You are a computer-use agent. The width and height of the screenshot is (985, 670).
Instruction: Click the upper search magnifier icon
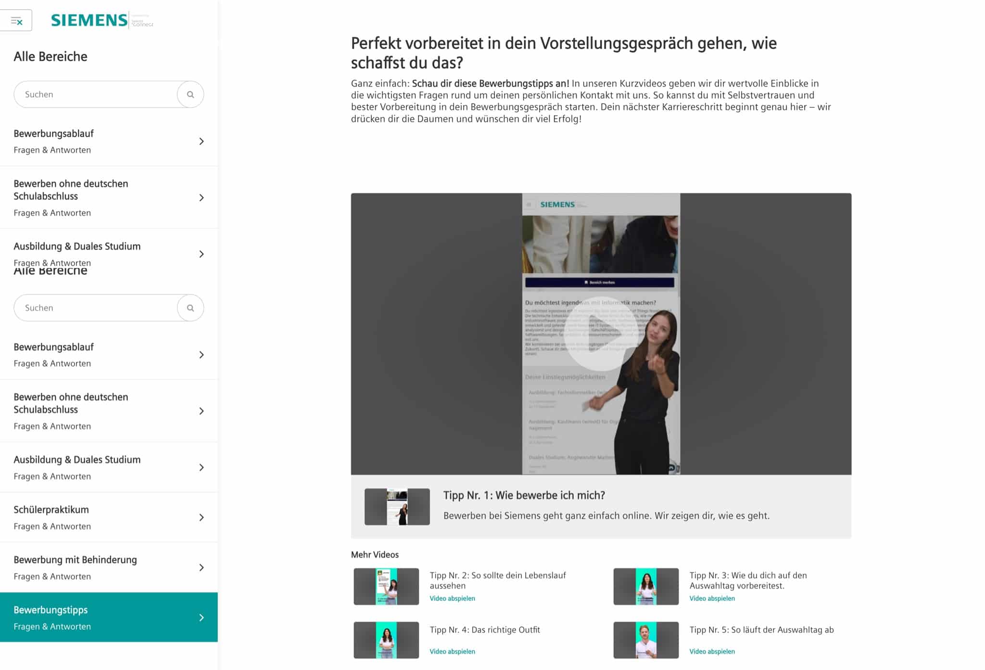(190, 94)
